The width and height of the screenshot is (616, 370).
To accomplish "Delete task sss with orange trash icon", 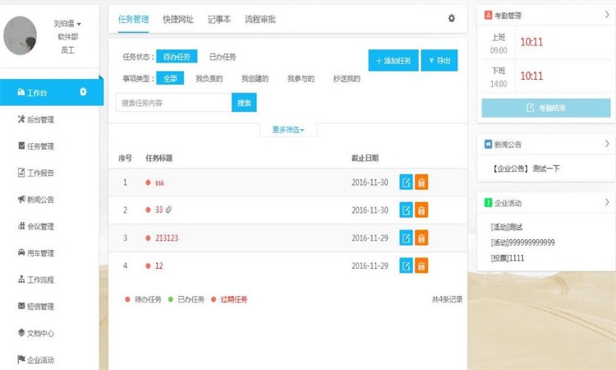I will point(421,182).
